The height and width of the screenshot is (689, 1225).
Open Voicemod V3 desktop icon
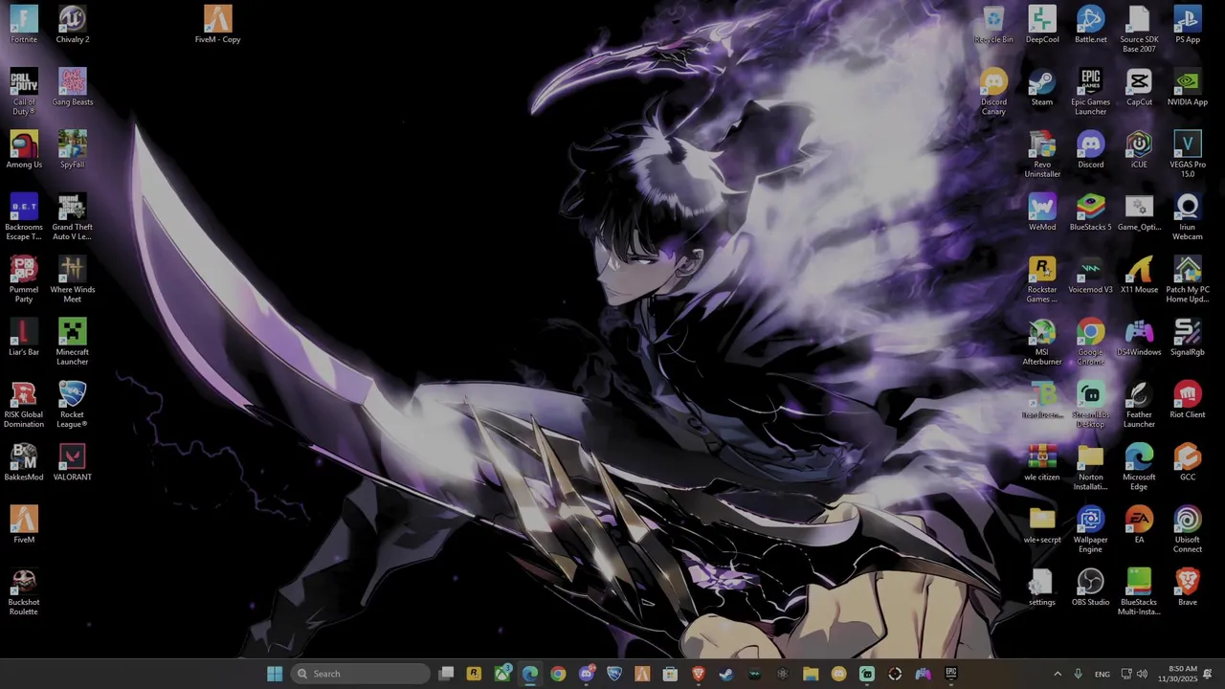(x=1090, y=275)
